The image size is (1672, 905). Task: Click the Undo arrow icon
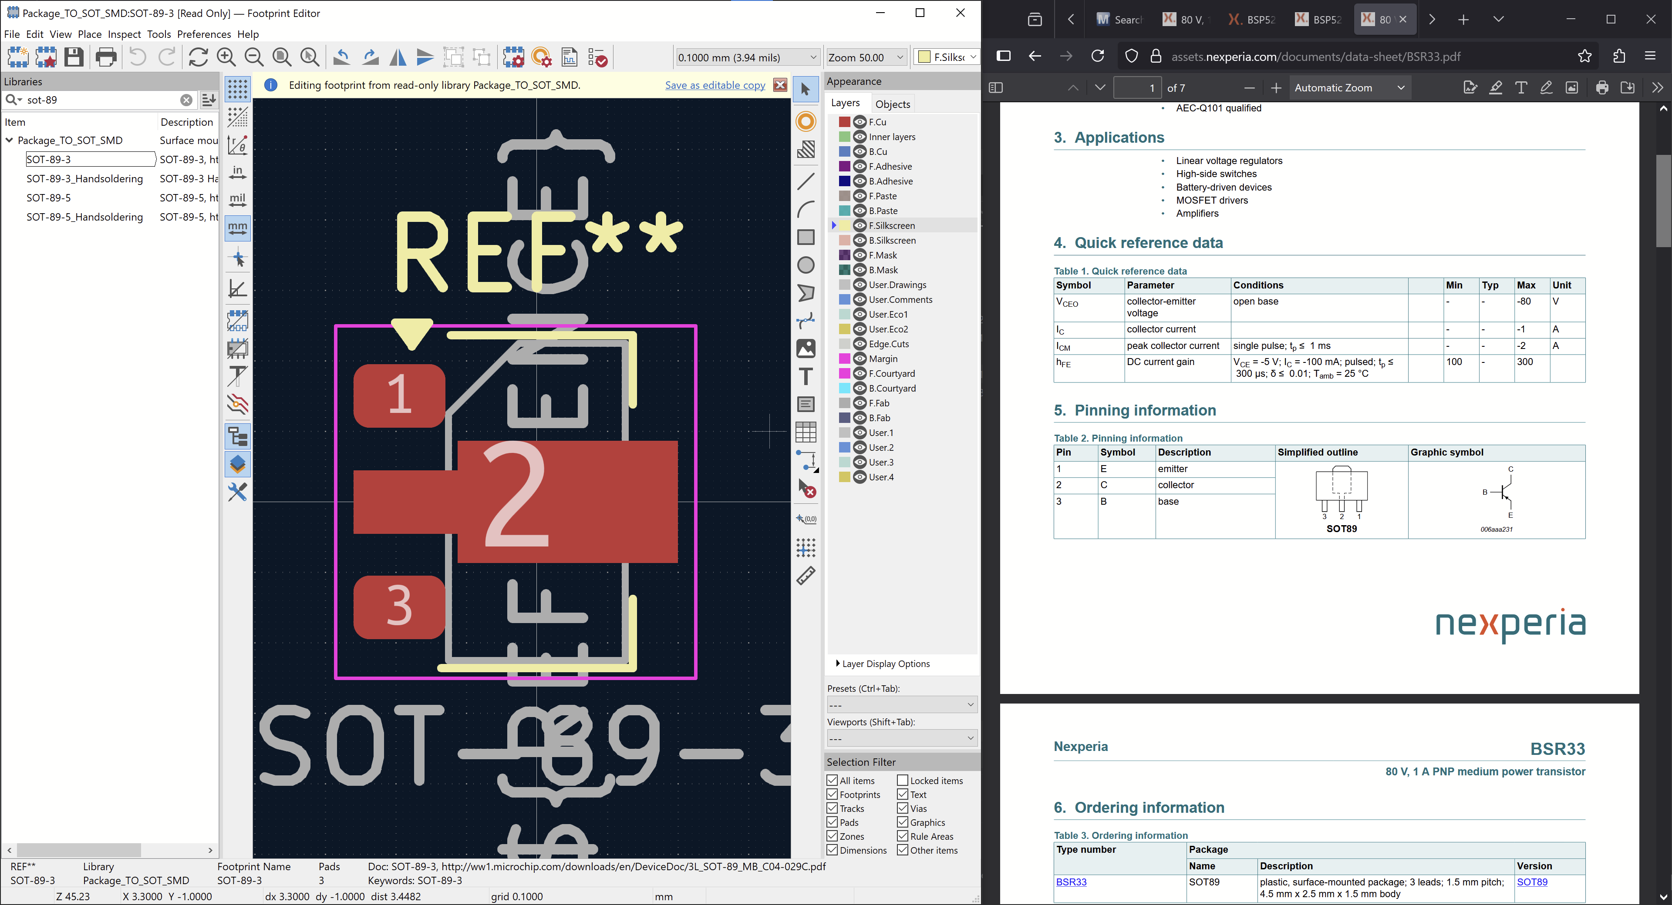137,57
